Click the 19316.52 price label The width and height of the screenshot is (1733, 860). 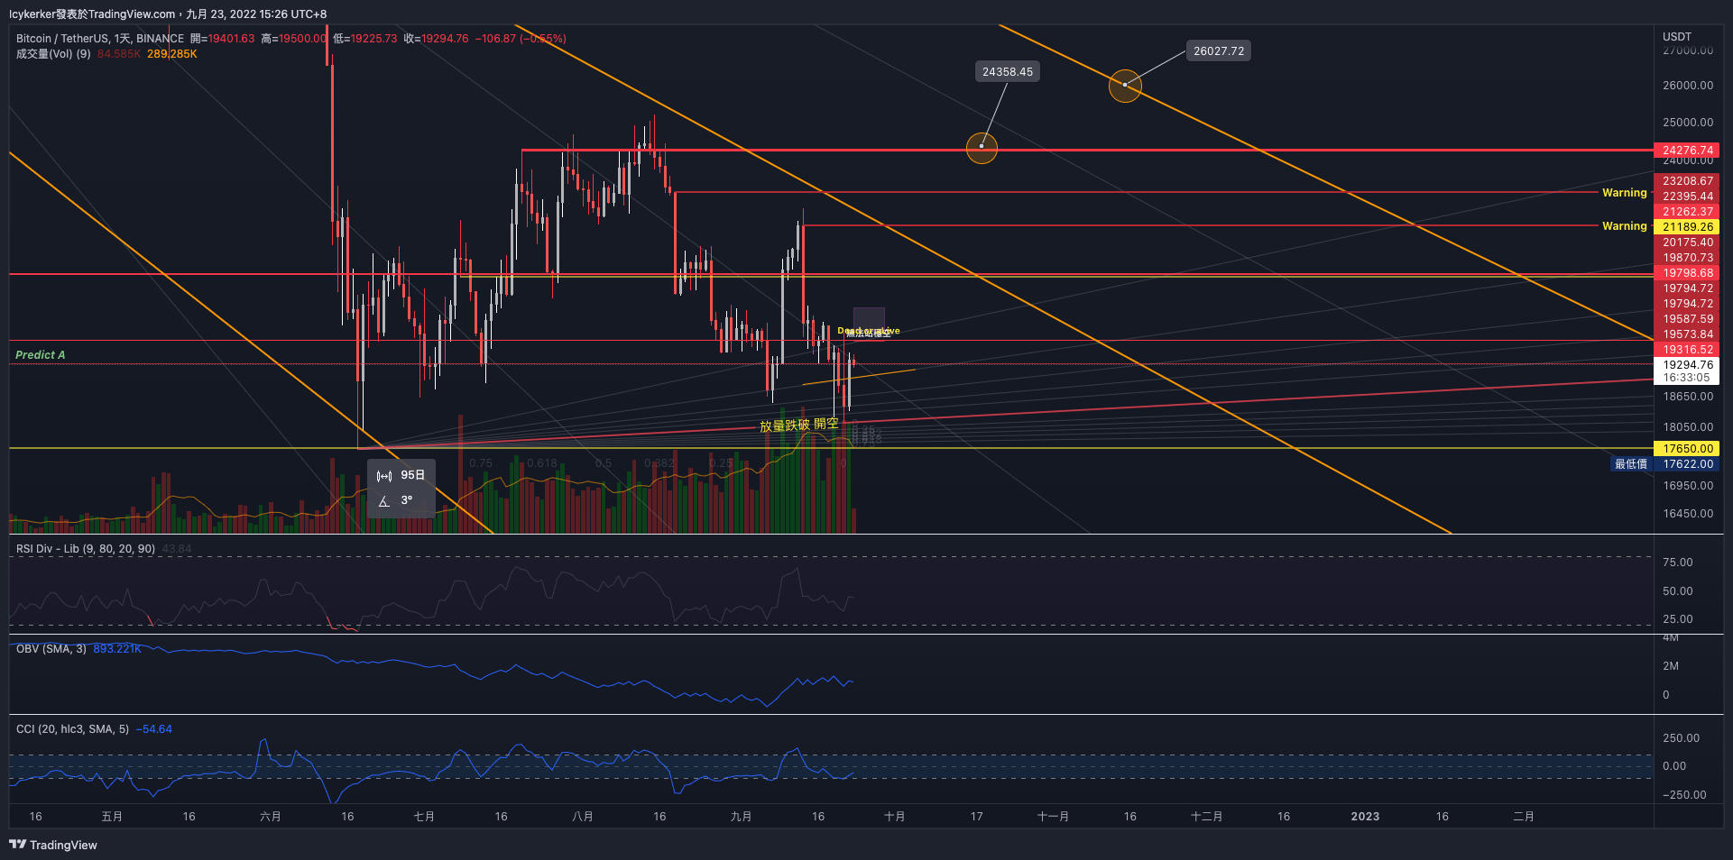1687,350
